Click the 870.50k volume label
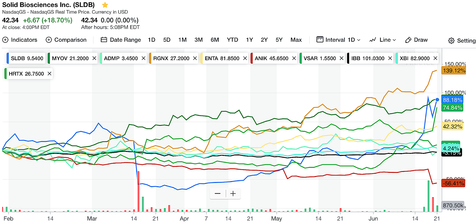The image size is (476, 224). tap(453, 205)
